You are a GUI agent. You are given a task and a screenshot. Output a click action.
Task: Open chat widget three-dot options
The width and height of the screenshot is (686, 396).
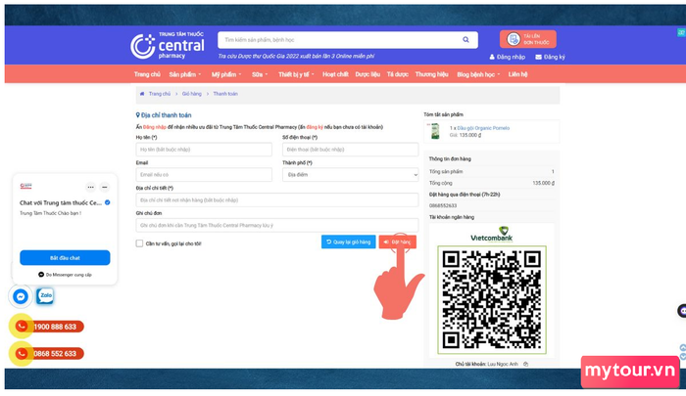(x=90, y=187)
